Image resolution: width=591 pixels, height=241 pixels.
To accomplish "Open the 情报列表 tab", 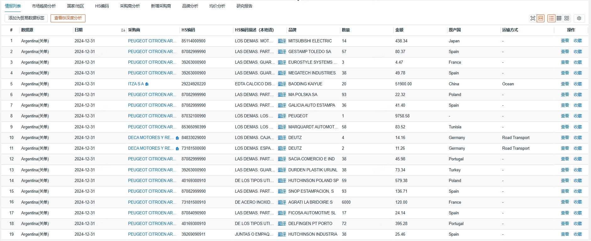I will pyautogui.click(x=13, y=6).
